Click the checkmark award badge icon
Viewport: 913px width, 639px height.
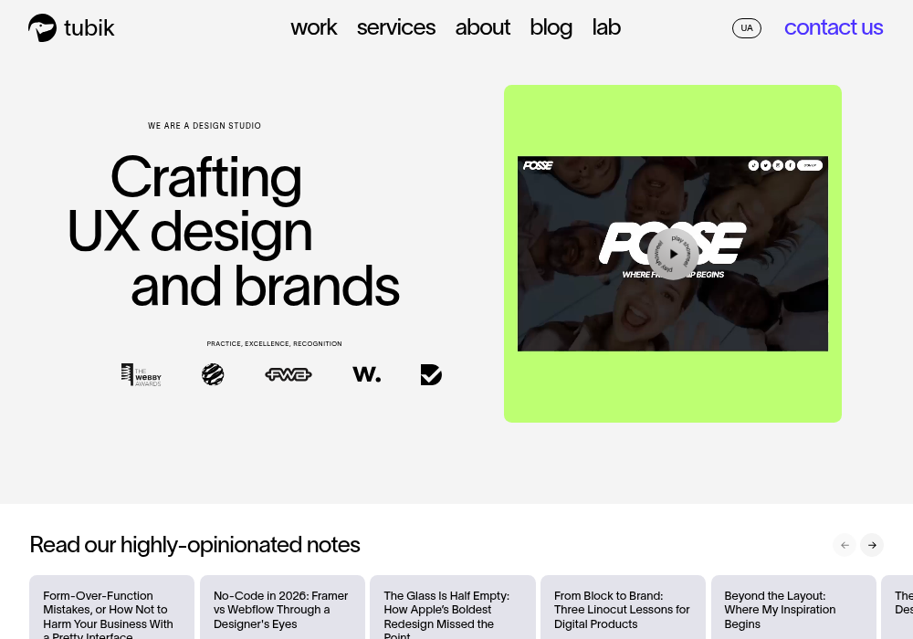431,375
